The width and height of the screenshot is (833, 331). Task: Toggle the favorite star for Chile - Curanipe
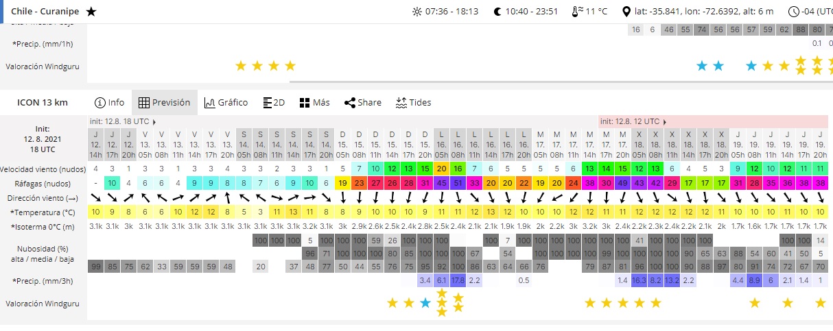tap(91, 12)
